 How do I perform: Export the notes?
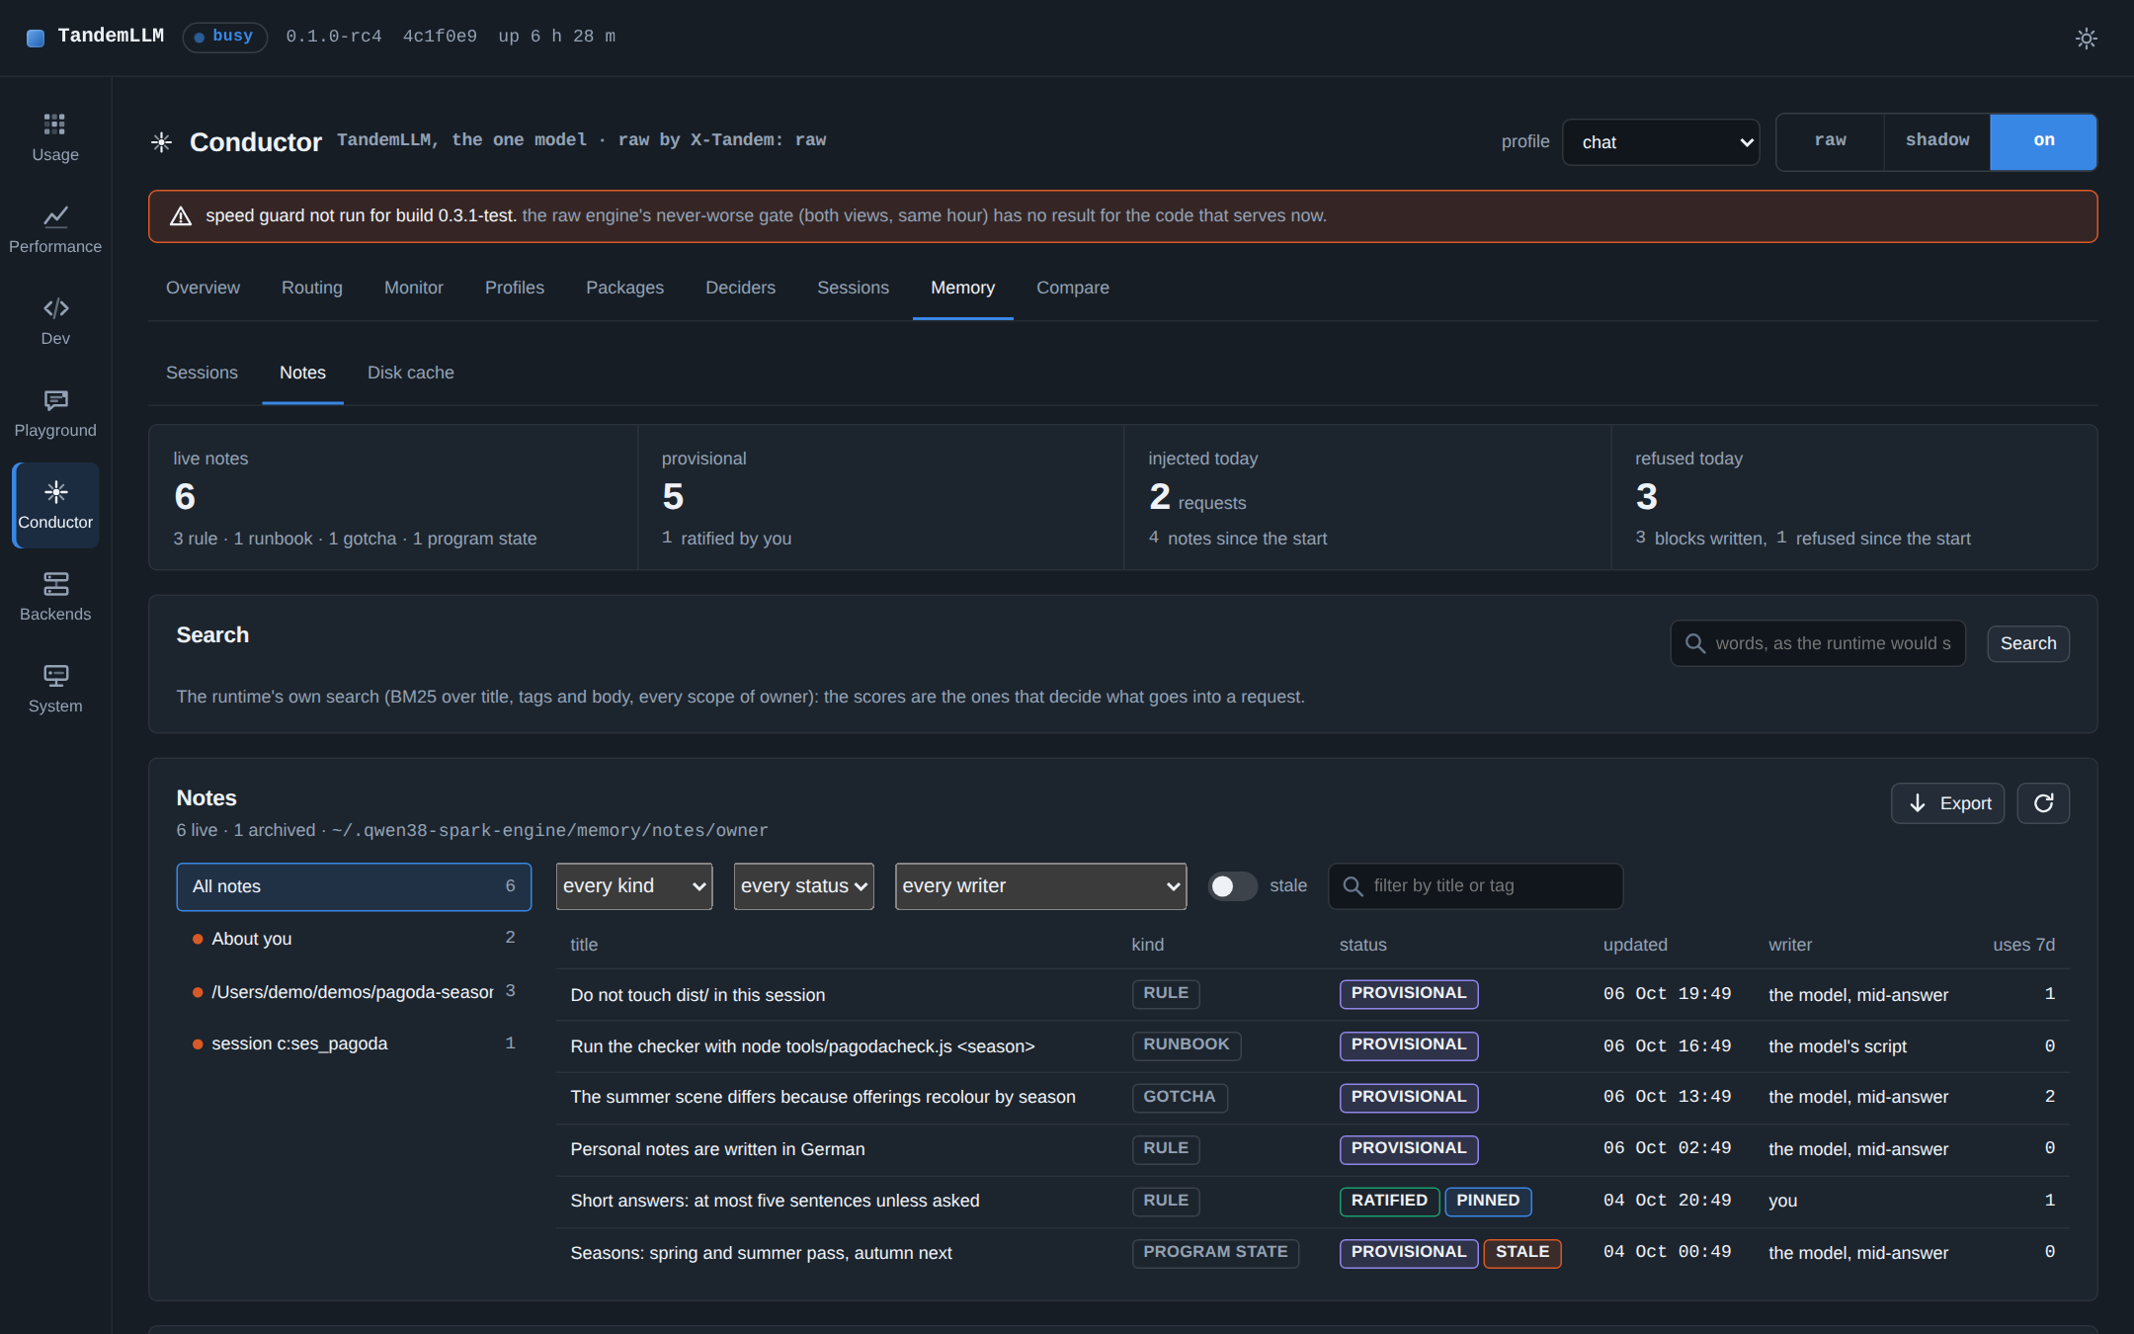1947,803
